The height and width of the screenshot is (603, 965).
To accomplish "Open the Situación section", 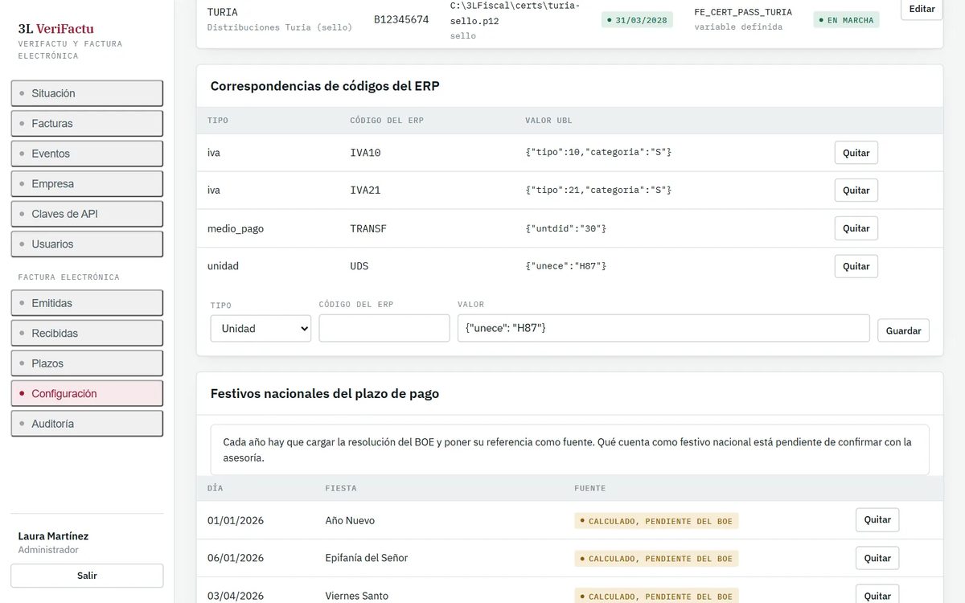I will click(x=87, y=93).
